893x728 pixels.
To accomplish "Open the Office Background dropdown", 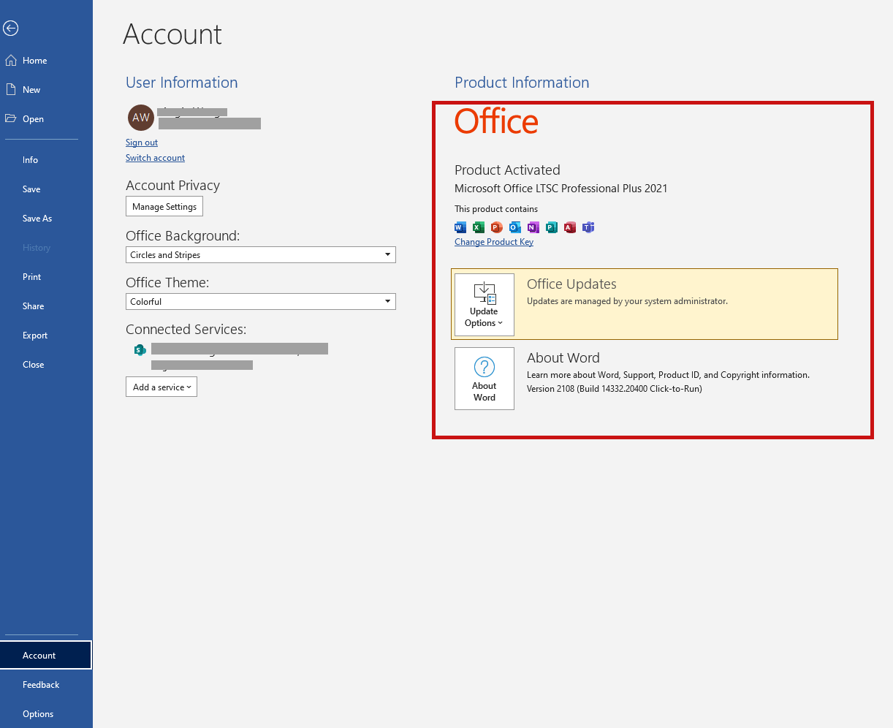I will coord(261,254).
